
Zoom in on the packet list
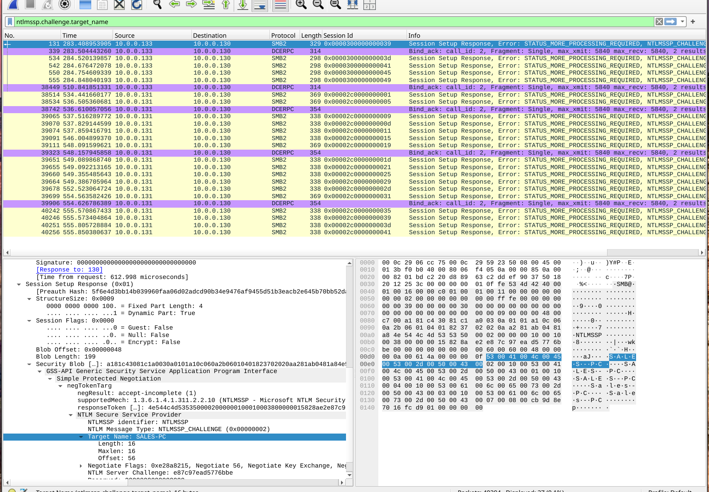pos(301,5)
